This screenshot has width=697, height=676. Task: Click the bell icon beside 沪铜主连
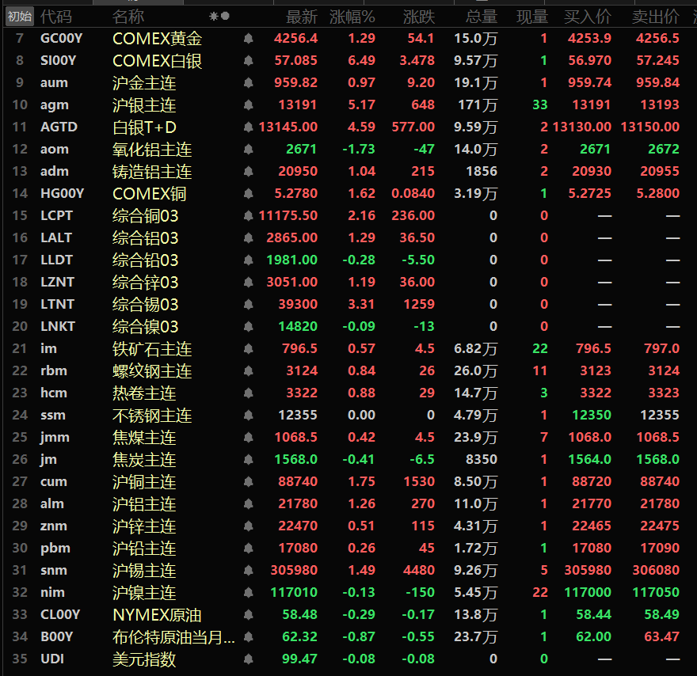coord(248,481)
